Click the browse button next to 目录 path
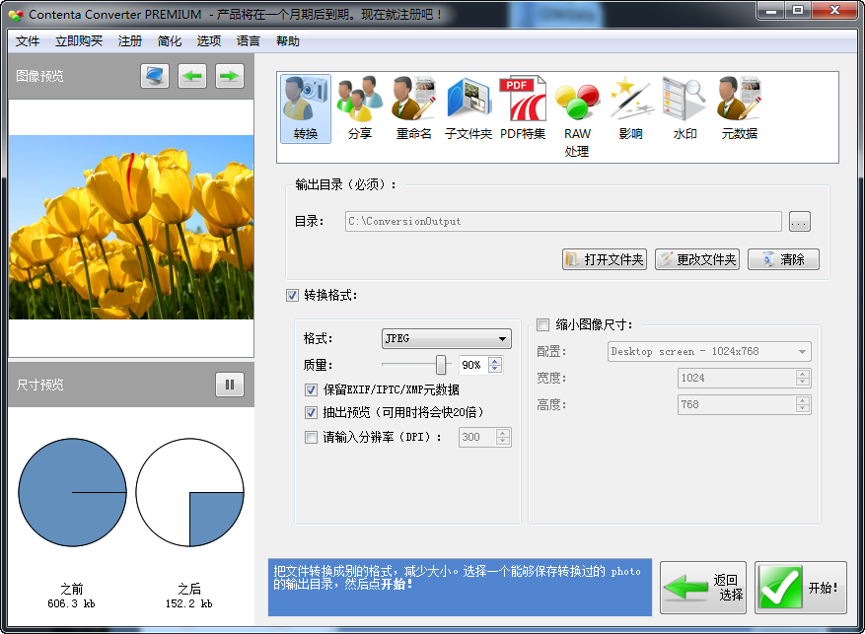The image size is (865, 634). (x=799, y=221)
